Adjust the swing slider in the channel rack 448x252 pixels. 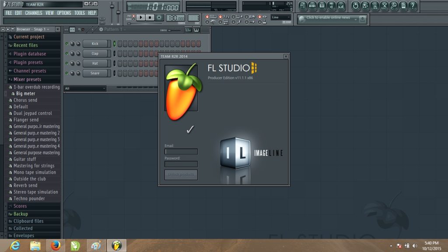pos(169,30)
